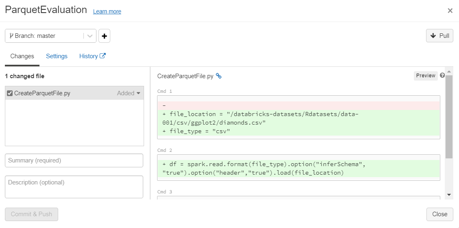Click into the Description (optional) box

click(x=74, y=187)
